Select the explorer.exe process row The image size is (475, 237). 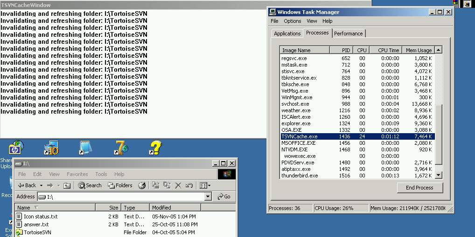pyautogui.click(x=357, y=123)
